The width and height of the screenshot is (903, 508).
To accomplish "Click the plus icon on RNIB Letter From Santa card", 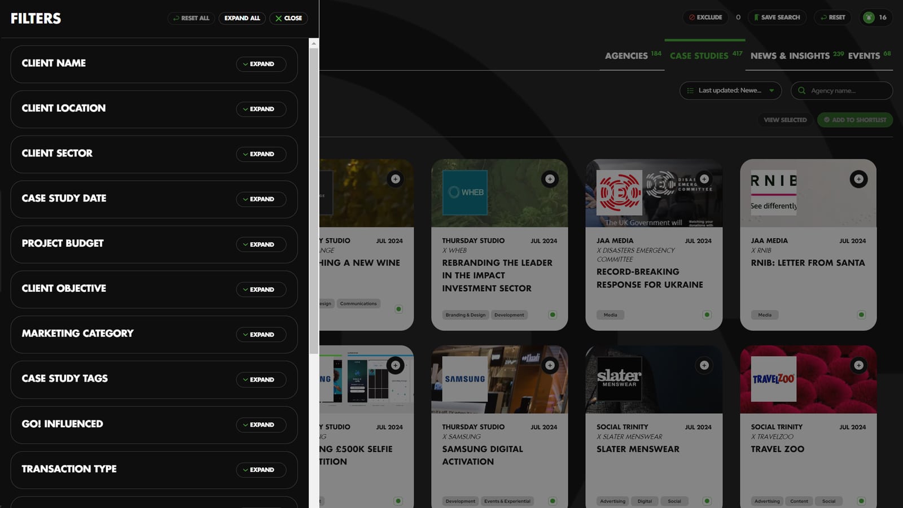I will point(858,179).
